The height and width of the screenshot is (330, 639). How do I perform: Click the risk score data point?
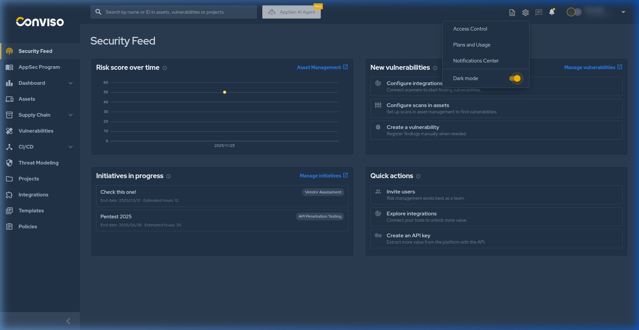coord(225,92)
